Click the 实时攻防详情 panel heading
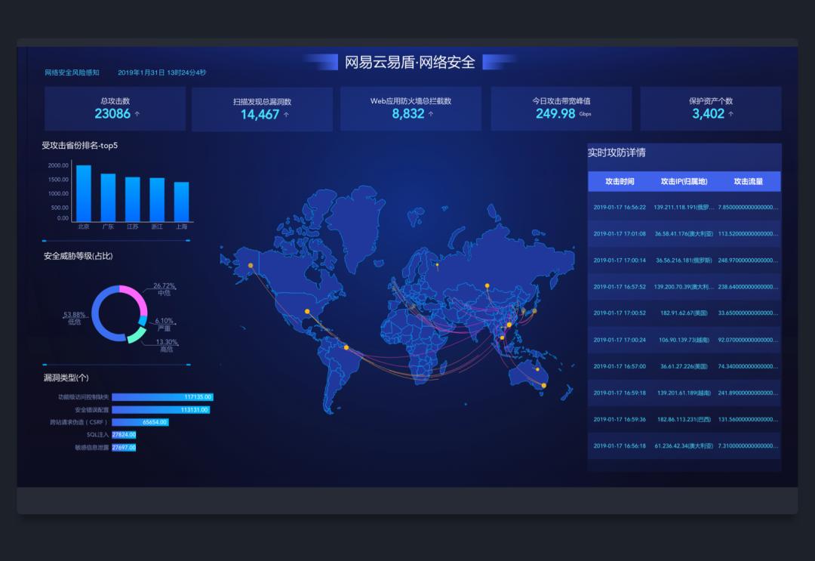Screen dimensions: 815x561 [x=617, y=153]
